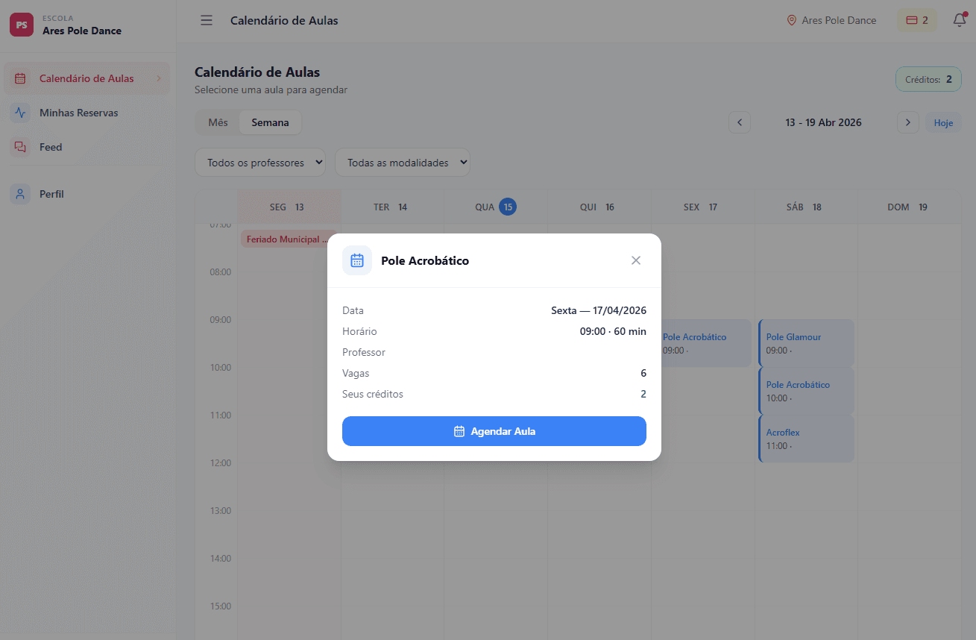
Task: Click the Feriado Municipal event on Monday
Action: pyautogui.click(x=288, y=239)
